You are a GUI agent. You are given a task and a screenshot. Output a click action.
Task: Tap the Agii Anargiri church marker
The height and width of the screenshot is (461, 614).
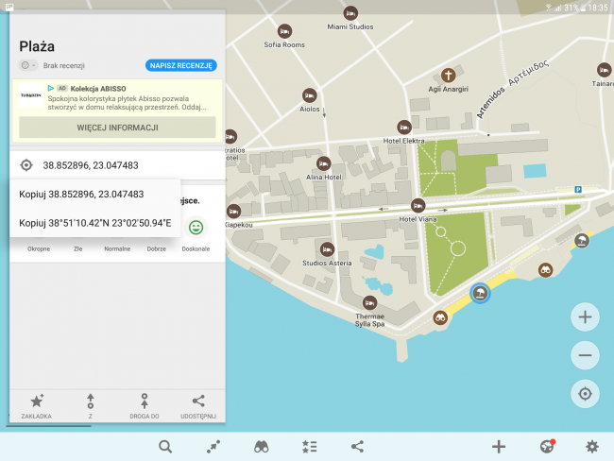(450, 75)
